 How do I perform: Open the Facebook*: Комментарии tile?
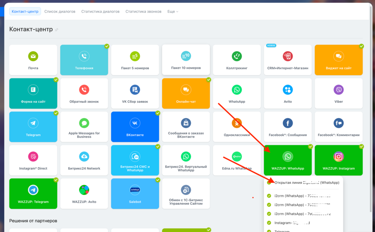(x=339, y=127)
